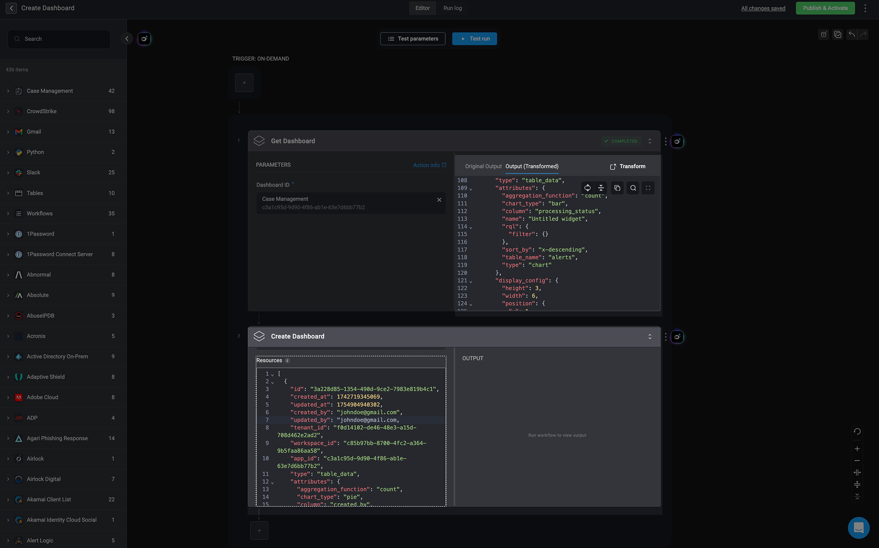
Task: Click line 7 in the Resources editor
Action: click(351, 420)
